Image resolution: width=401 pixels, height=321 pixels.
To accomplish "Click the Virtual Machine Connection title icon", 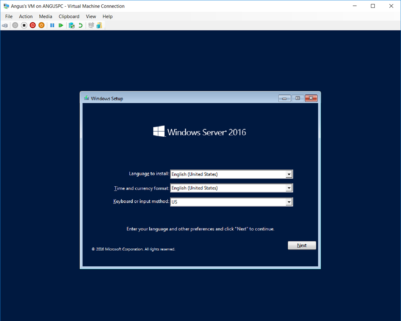I will tap(6, 6).
